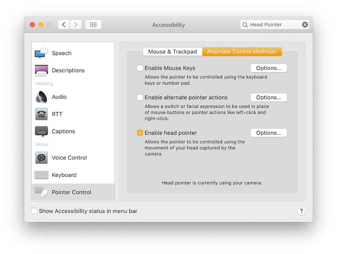Image resolution: width=337 pixels, height=254 pixels.
Task: Open the RTT settings pane
Action: click(x=57, y=114)
